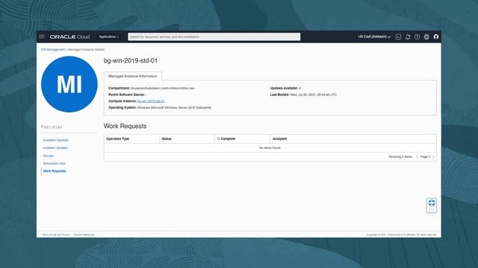Image resolution: width=478 pixels, height=268 pixels.
Task: Sort by Operation Type column
Action: pos(118,139)
